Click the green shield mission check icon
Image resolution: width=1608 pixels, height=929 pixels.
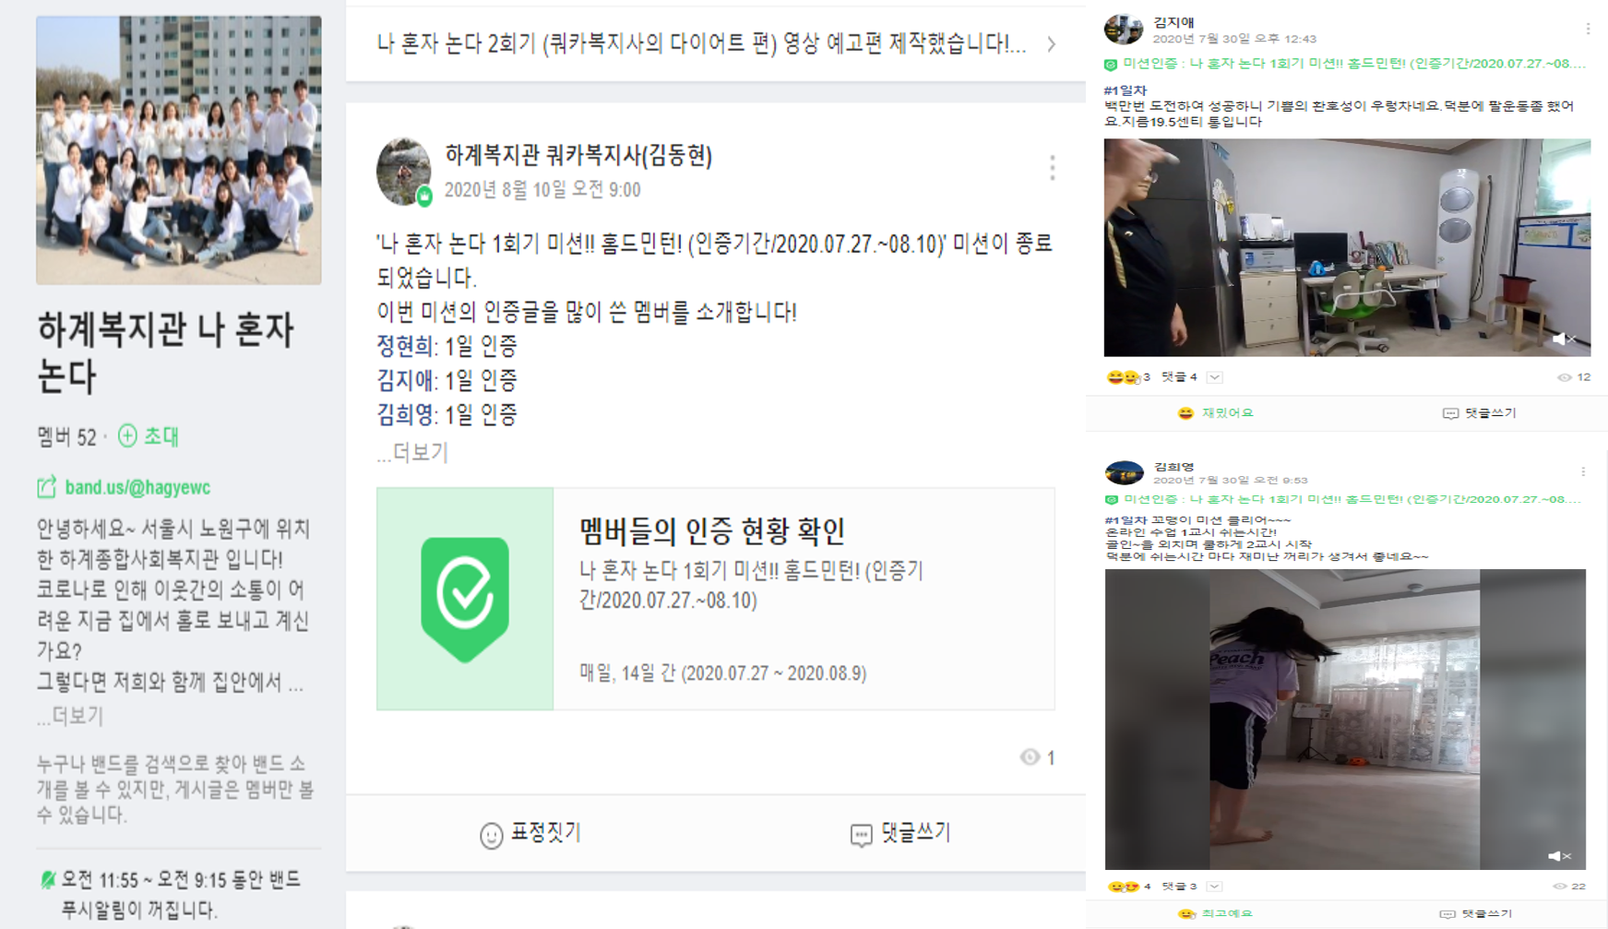[x=465, y=600]
